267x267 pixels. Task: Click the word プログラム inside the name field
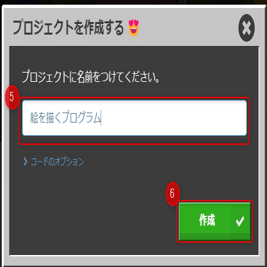click(x=81, y=118)
